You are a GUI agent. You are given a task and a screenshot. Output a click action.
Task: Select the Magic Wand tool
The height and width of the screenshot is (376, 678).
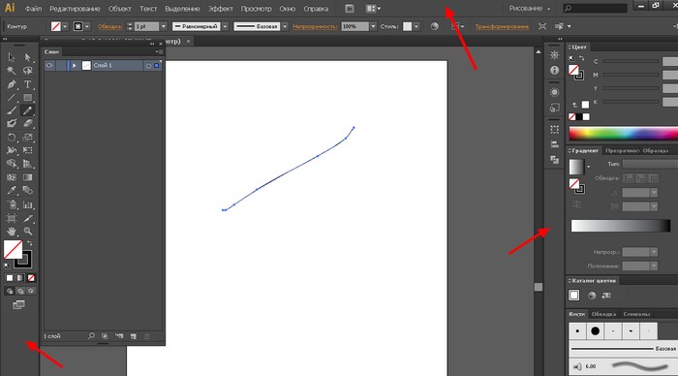(x=12, y=71)
